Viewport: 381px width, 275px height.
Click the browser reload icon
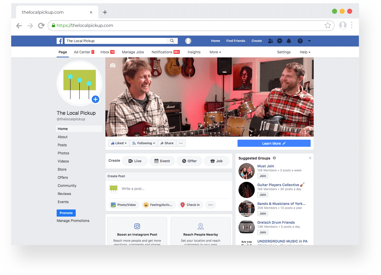tap(41, 25)
